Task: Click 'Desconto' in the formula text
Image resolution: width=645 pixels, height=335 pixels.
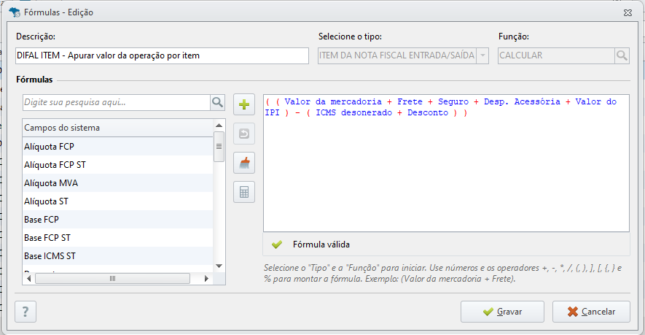Action: tap(428, 112)
